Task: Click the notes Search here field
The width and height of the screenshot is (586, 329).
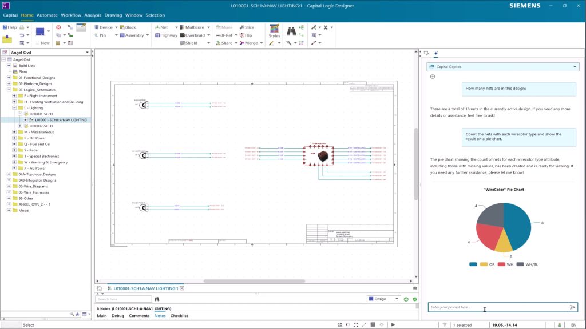Action: coord(124,299)
